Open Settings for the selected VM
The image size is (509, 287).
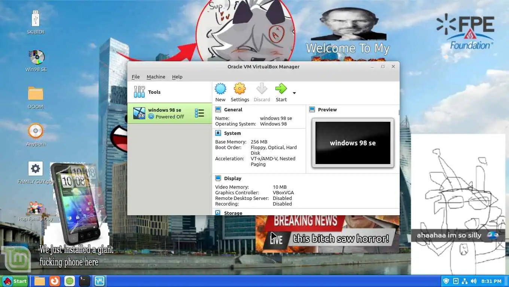240,92
